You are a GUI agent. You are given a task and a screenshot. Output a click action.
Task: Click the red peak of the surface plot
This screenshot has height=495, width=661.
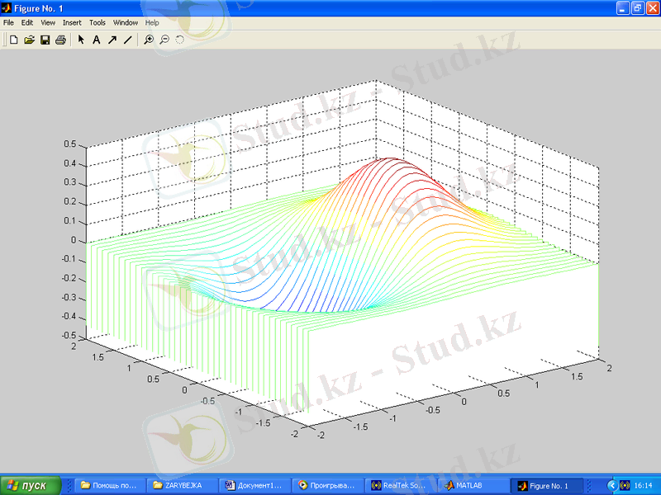[x=390, y=161]
